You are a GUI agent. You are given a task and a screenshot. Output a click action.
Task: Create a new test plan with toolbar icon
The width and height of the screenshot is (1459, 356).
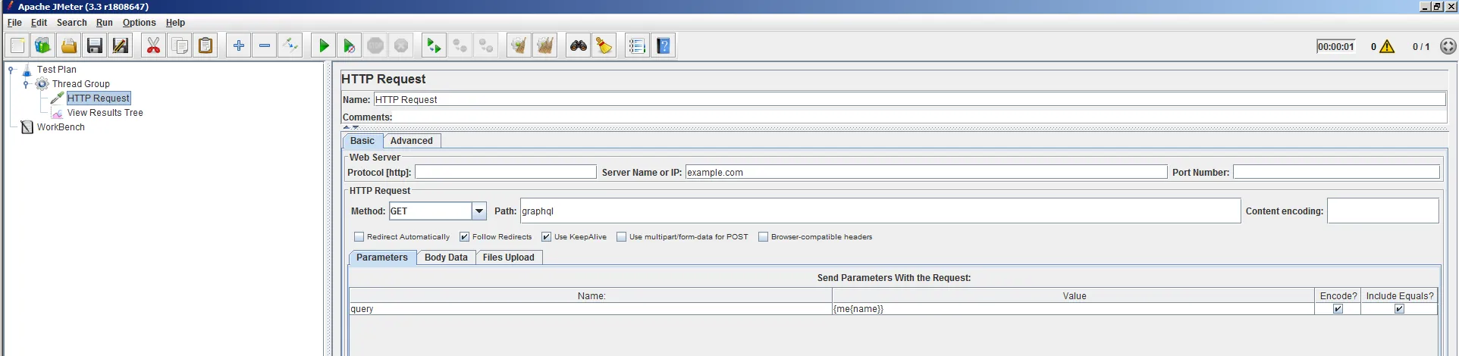pyautogui.click(x=17, y=45)
